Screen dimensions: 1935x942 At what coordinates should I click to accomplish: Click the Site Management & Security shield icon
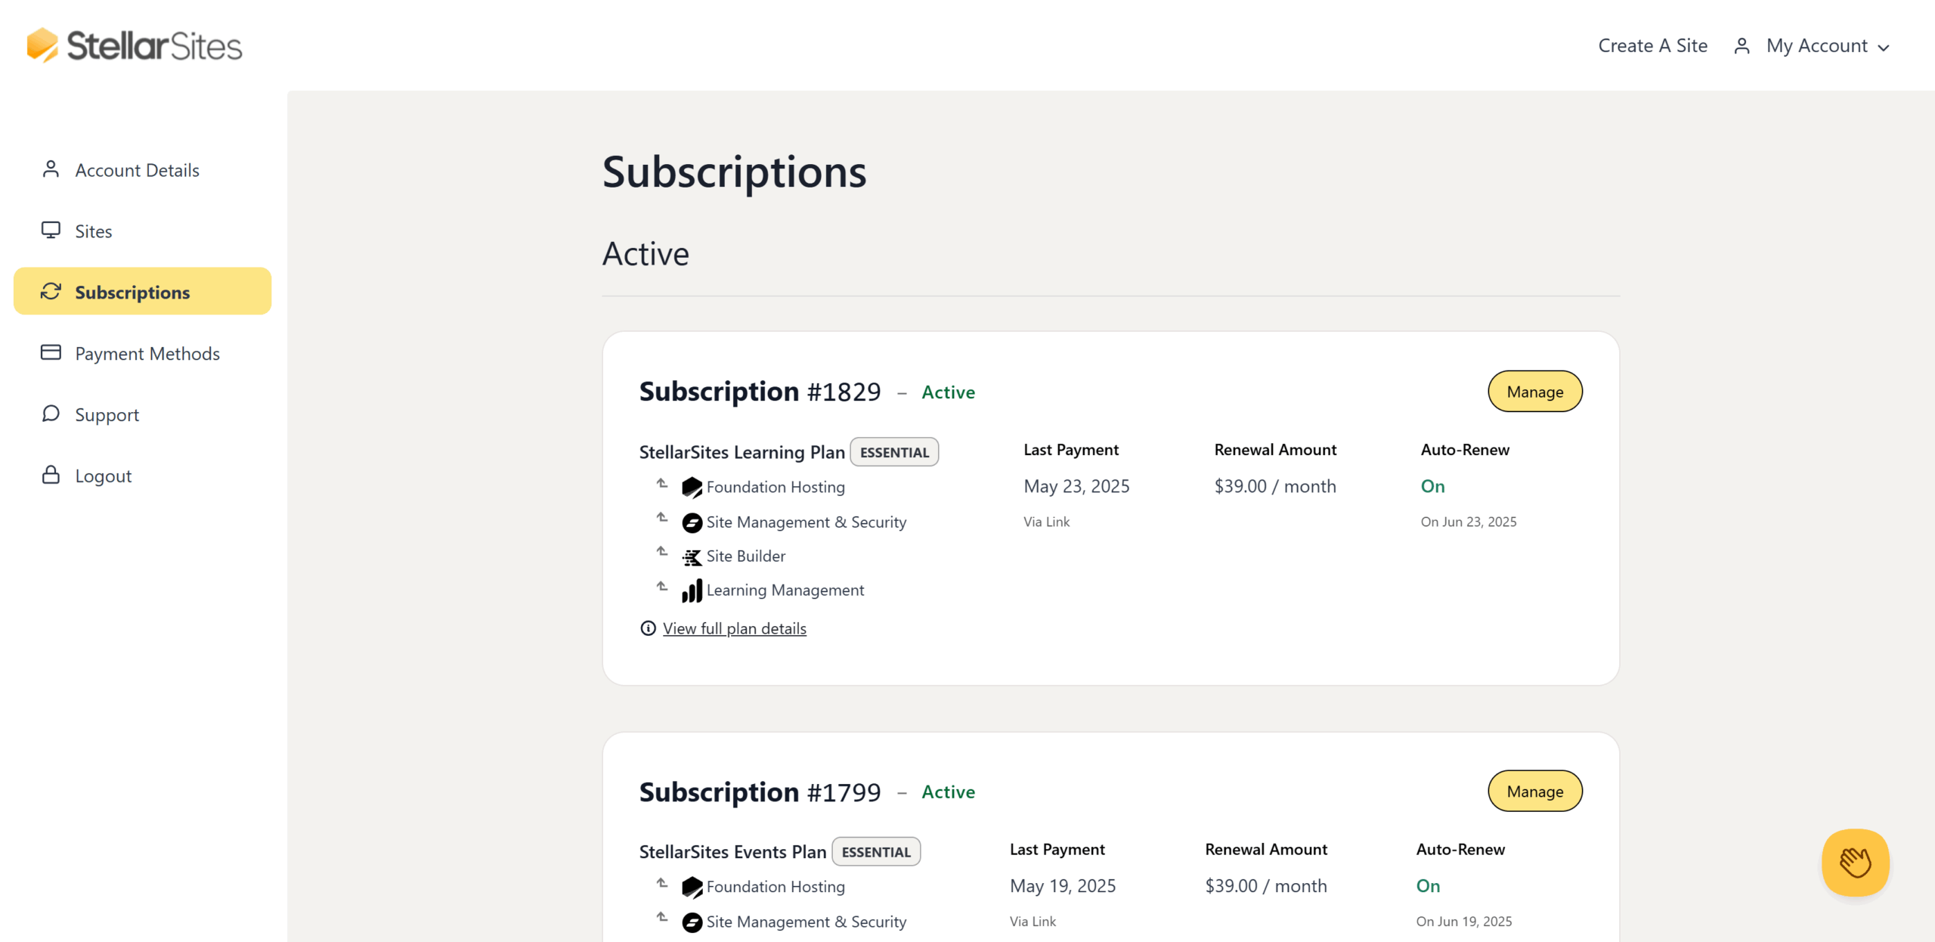pyautogui.click(x=691, y=522)
